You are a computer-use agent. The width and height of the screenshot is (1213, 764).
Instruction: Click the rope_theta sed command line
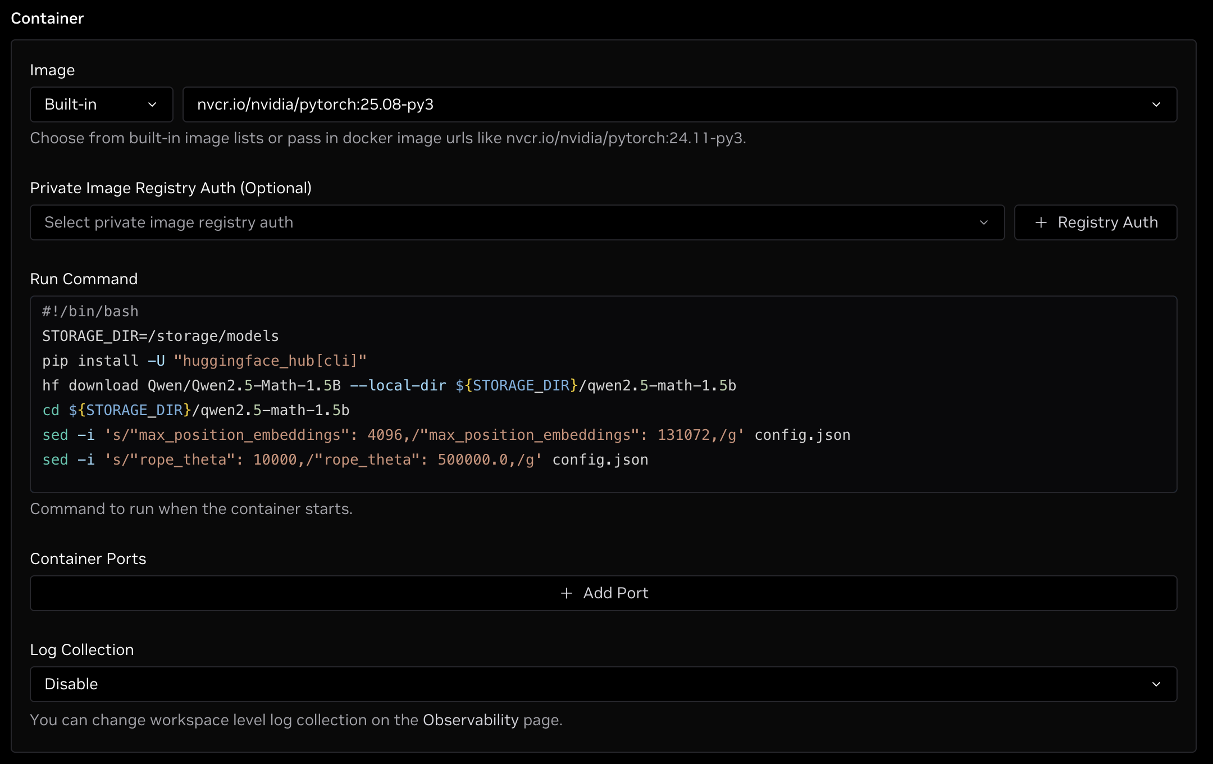345,460
